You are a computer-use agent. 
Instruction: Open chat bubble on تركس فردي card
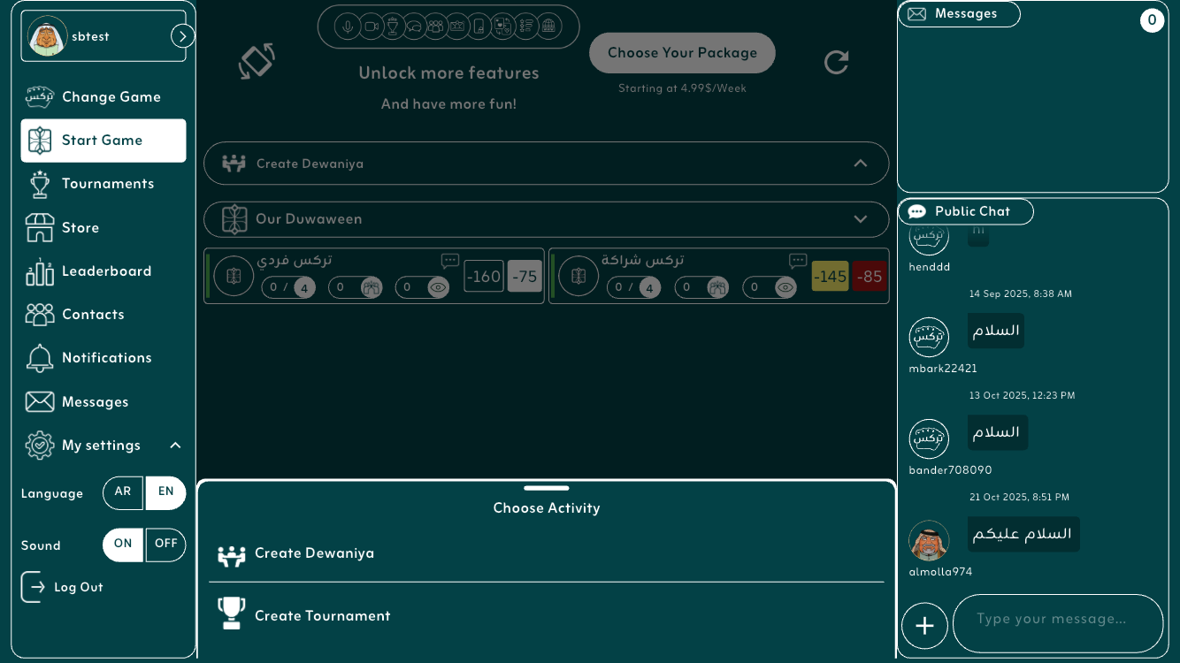[450, 261]
